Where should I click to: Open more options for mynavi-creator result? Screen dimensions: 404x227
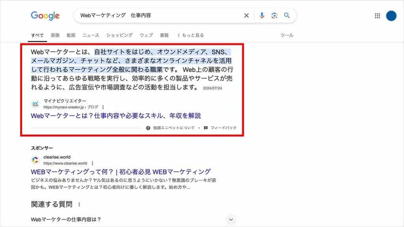(103, 107)
